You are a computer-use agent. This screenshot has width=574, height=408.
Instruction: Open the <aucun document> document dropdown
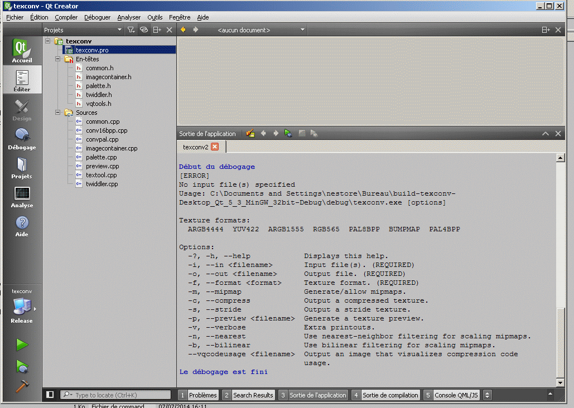tap(261, 30)
